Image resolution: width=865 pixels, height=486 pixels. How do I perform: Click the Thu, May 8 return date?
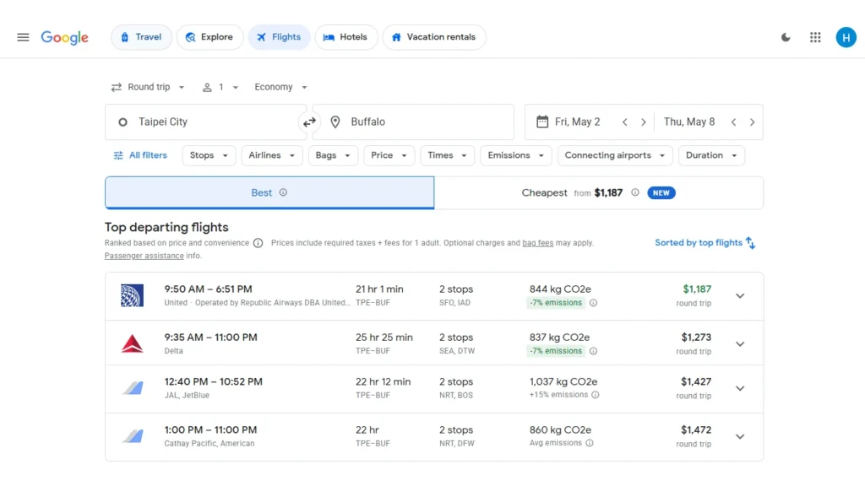tap(689, 121)
